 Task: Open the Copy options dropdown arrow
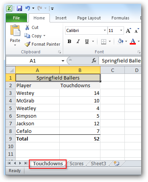[44, 36]
